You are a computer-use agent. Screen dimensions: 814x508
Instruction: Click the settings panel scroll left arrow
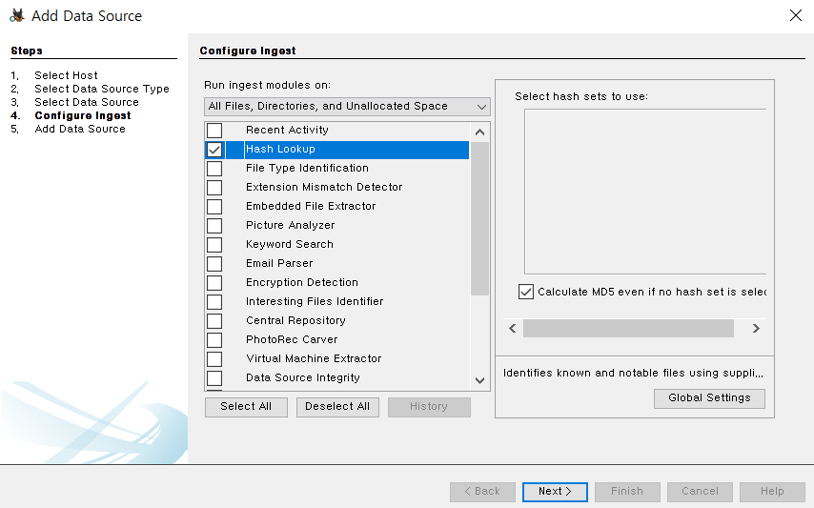pyautogui.click(x=513, y=328)
